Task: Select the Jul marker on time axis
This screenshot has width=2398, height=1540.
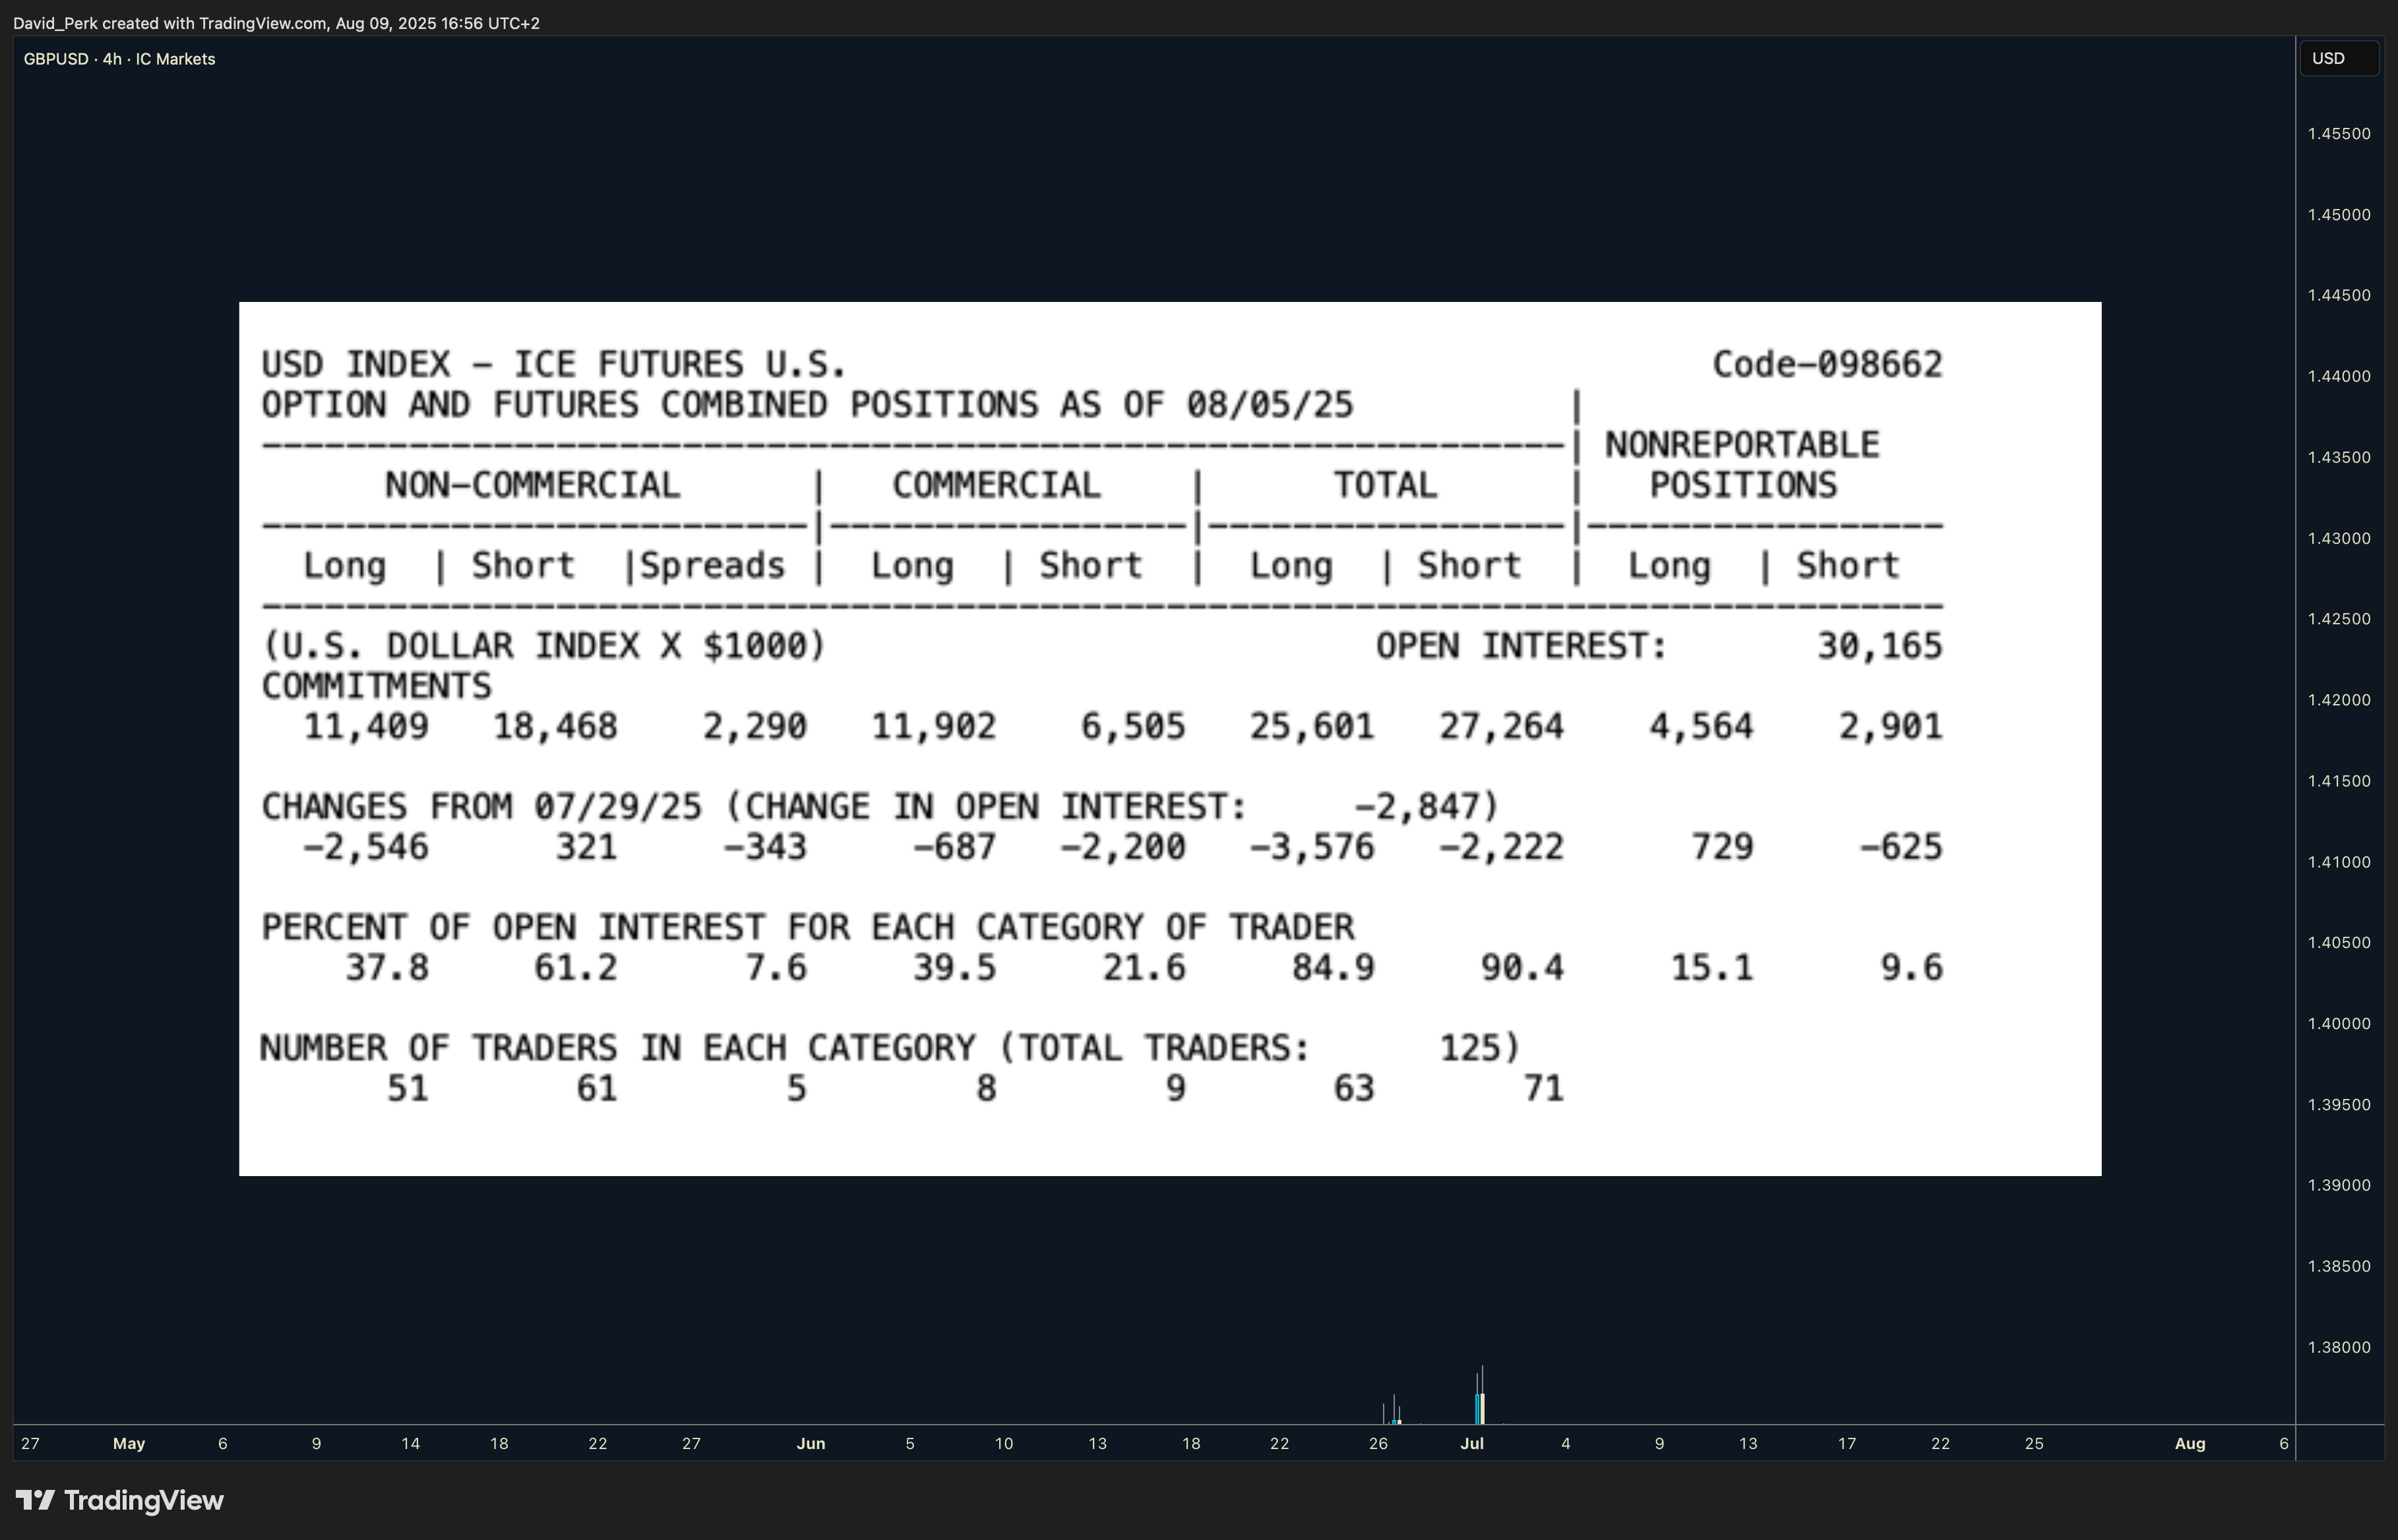Action: point(1471,1443)
